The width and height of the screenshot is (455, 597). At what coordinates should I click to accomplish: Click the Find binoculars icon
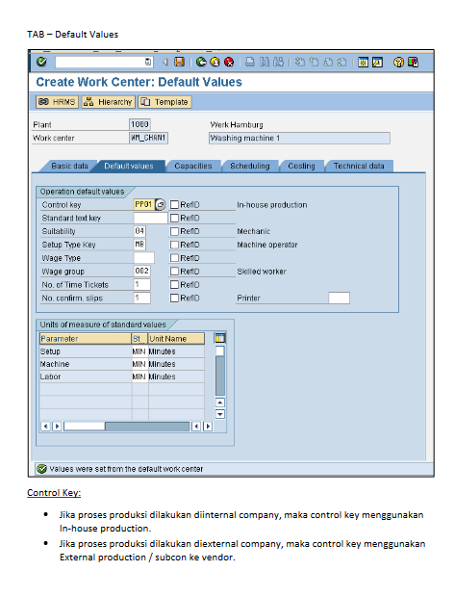point(265,62)
